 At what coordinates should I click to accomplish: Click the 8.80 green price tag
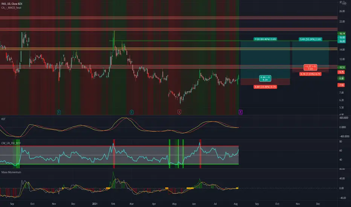coord(341,79)
